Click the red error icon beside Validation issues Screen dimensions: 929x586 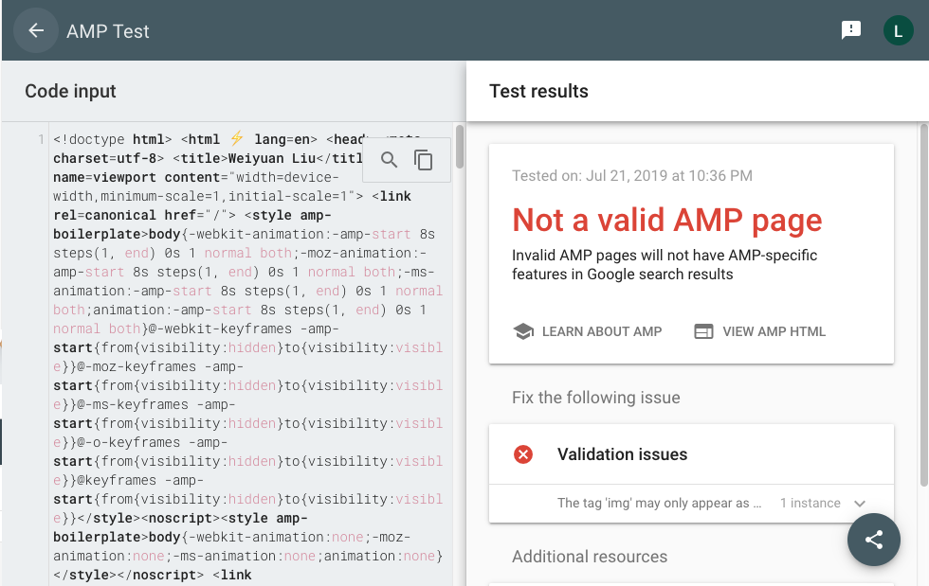(523, 454)
